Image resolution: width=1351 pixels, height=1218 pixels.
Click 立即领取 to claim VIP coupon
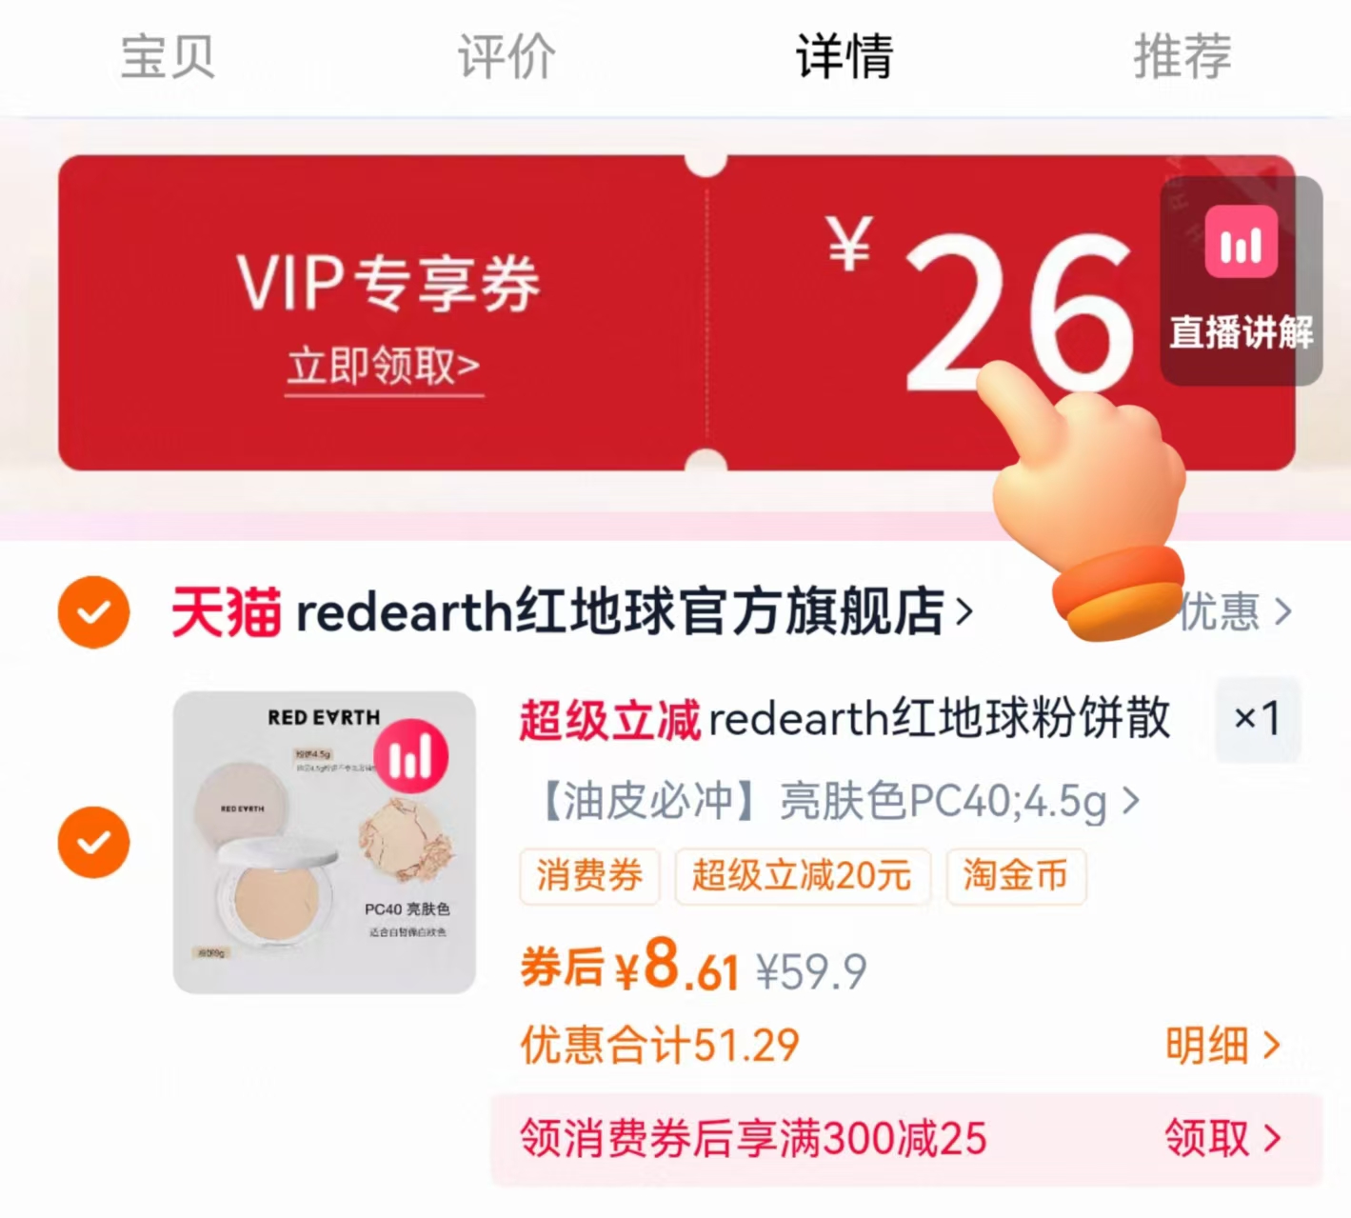coord(384,367)
